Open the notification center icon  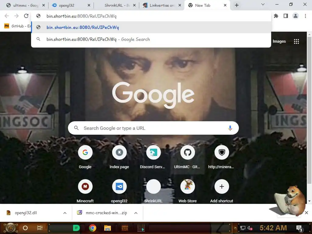(300, 229)
